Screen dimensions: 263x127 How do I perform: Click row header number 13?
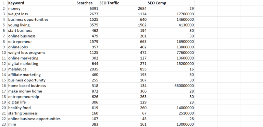(4, 69)
